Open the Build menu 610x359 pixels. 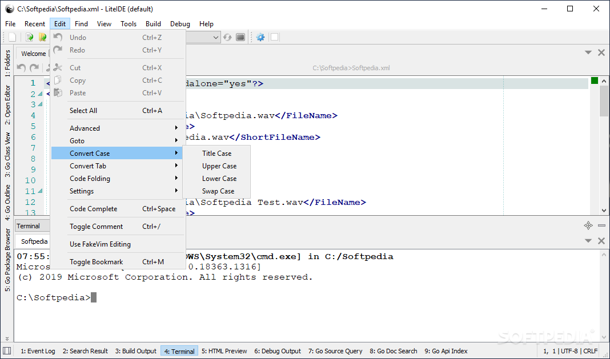153,24
